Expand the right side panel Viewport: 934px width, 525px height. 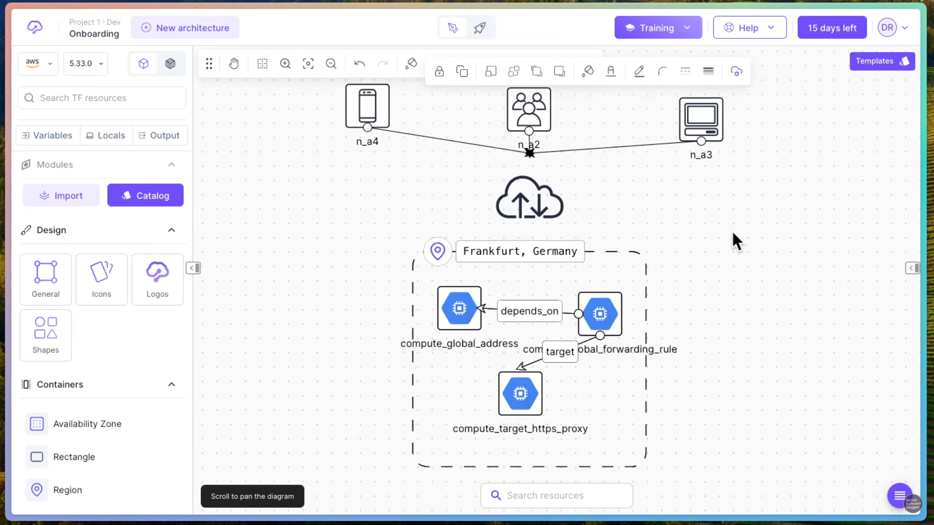[913, 268]
